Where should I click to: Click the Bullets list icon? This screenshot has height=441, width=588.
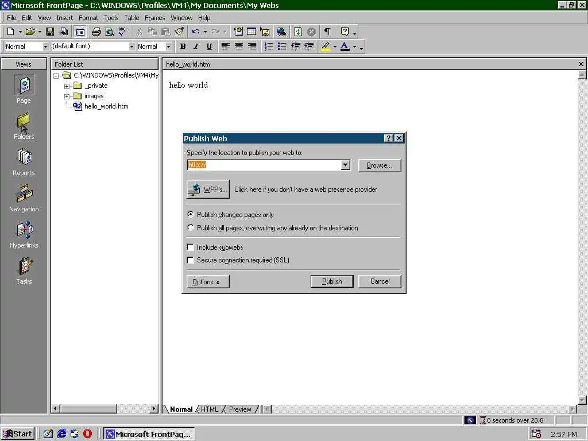[x=282, y=47]
